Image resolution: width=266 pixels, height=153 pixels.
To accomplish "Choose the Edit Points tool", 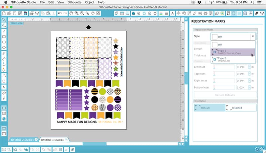I will point(4,25).
